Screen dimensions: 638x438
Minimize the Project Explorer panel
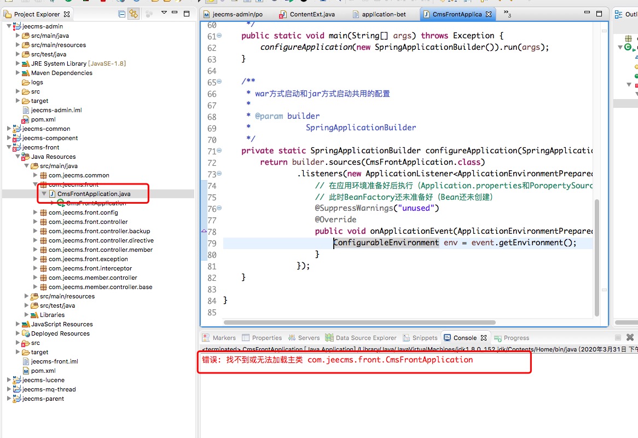(x=175, y=14)
